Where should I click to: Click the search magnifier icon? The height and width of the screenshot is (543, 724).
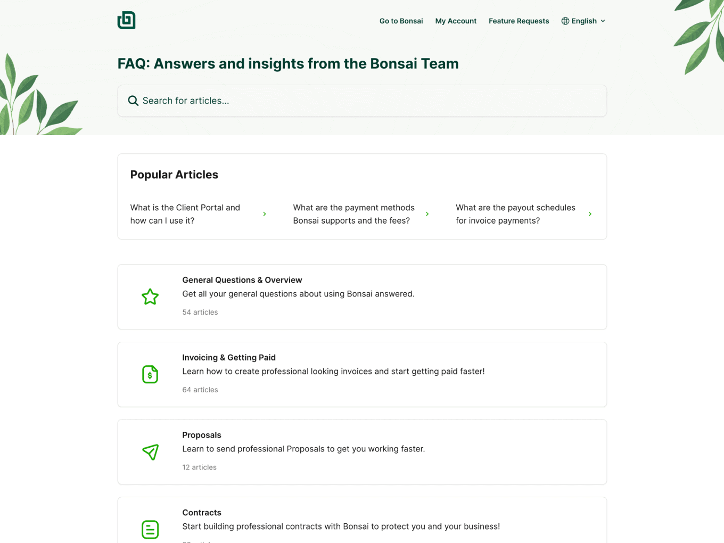tap(133, 101)
